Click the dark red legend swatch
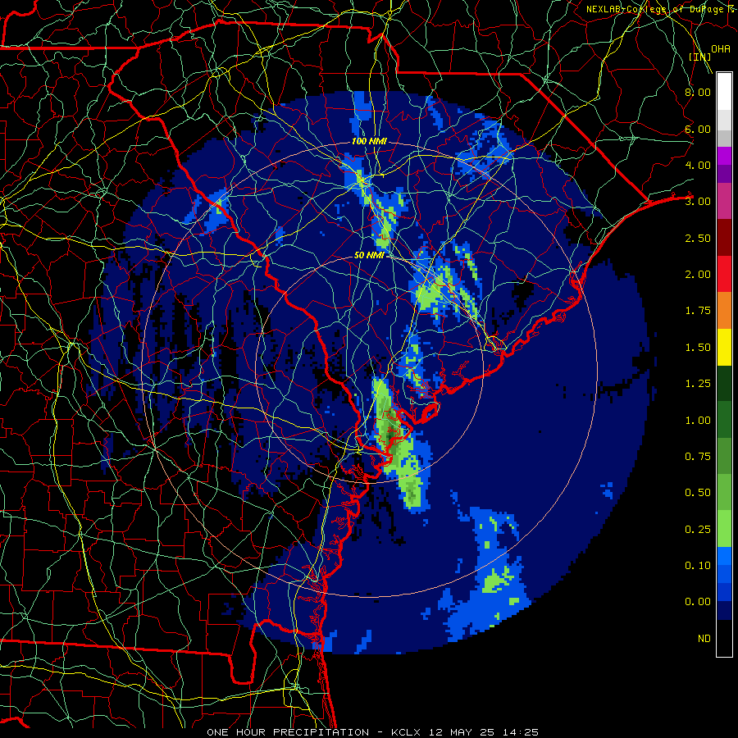738x738 pixels. click(x=724, y=238)
